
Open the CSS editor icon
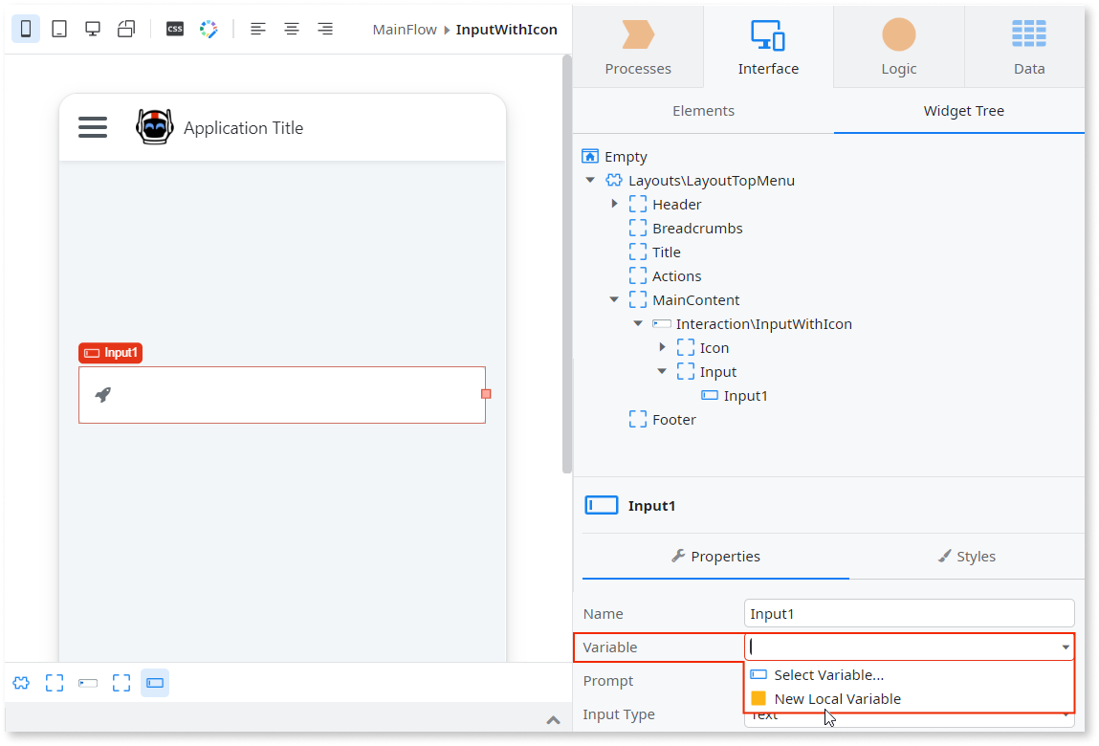coord(175,29)
